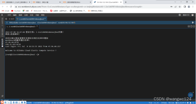
Task: Bookmark this page with the star icon
Action: (180, 6)
